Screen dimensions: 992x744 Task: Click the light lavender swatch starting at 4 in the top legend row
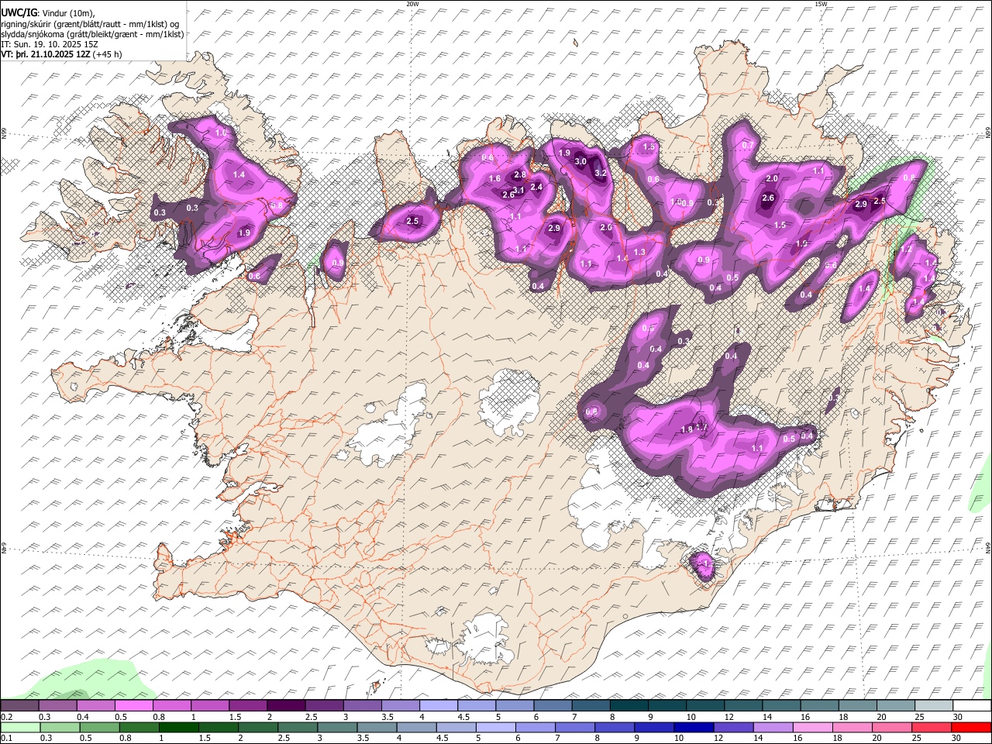pos(438,705)
